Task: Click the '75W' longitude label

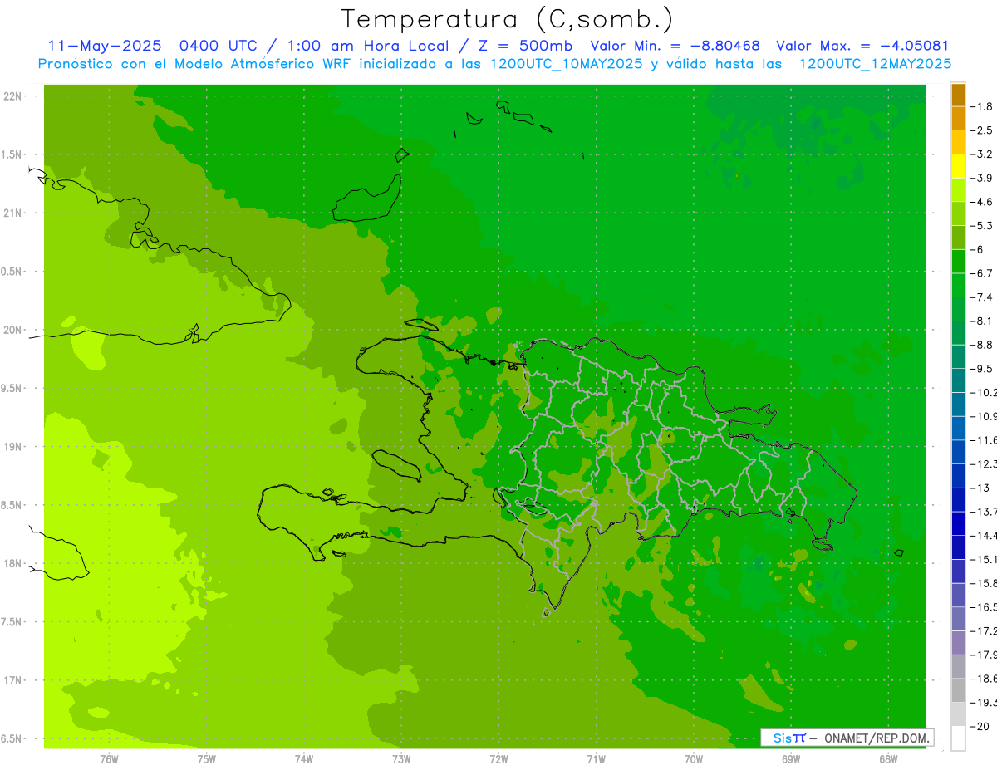Action: [x=206, y=758]
